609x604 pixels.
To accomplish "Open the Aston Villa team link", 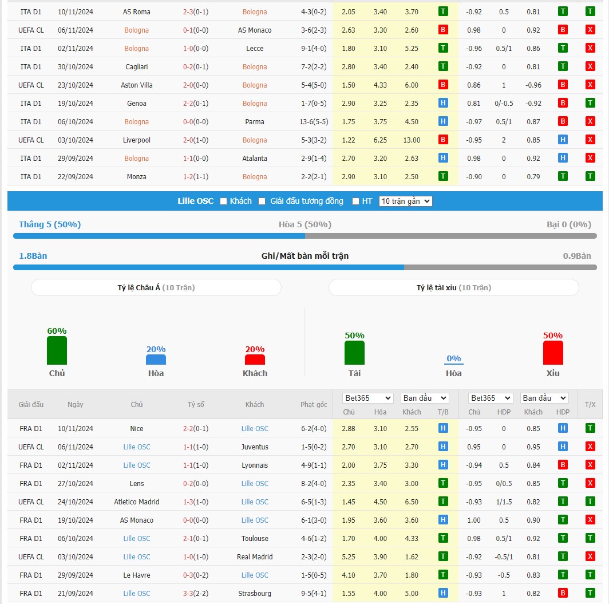I will (x=137, y=85).
